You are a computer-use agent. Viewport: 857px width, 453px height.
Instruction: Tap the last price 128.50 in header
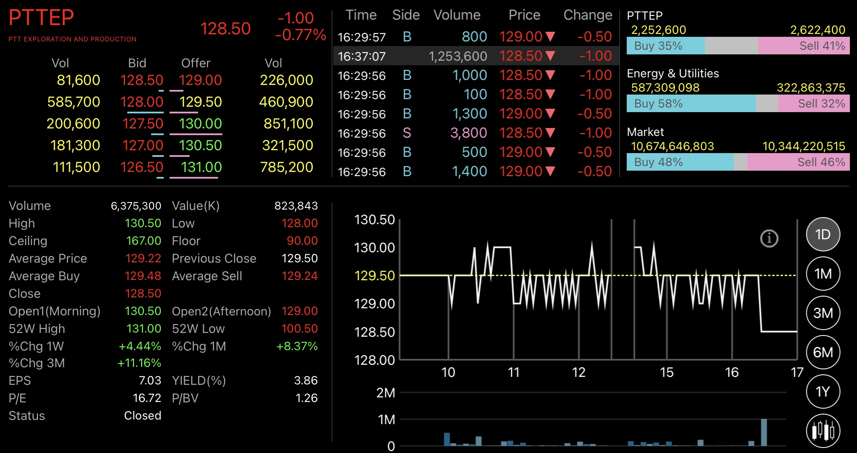pos(225,28)
